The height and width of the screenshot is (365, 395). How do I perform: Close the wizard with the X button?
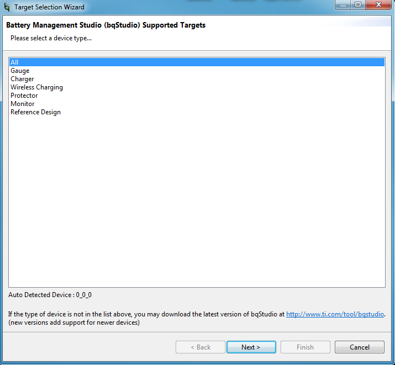coord(378,4)
